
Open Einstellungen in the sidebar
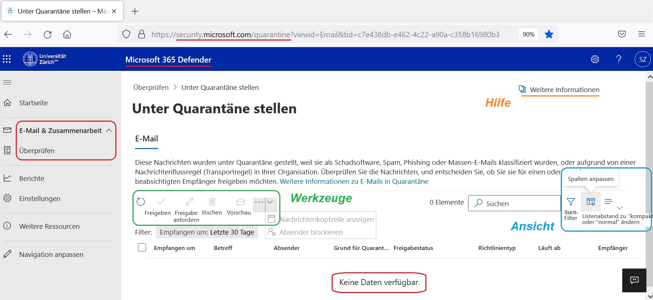coord(40,198)
